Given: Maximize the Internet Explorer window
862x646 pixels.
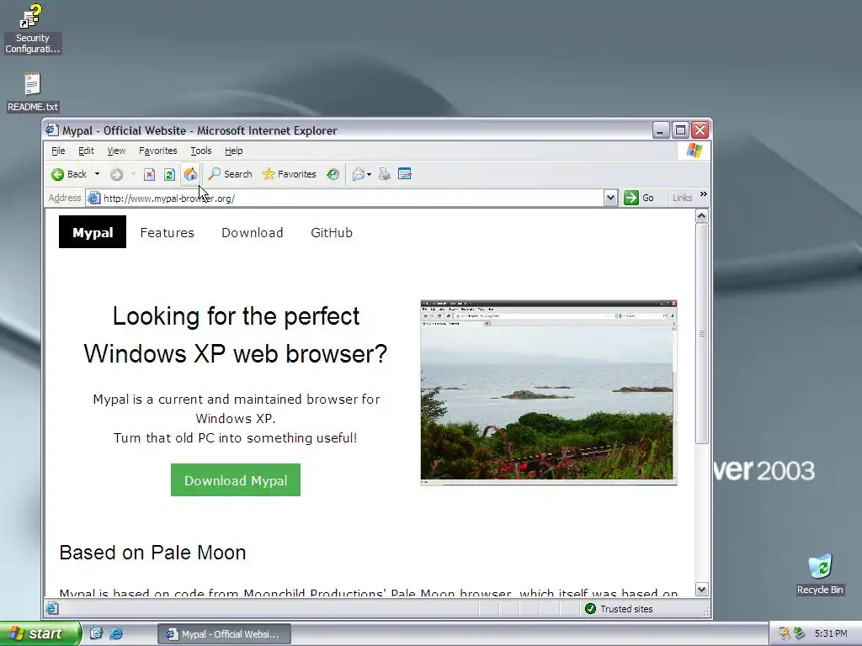Looking at the screenshot, I should pos(680,130).
